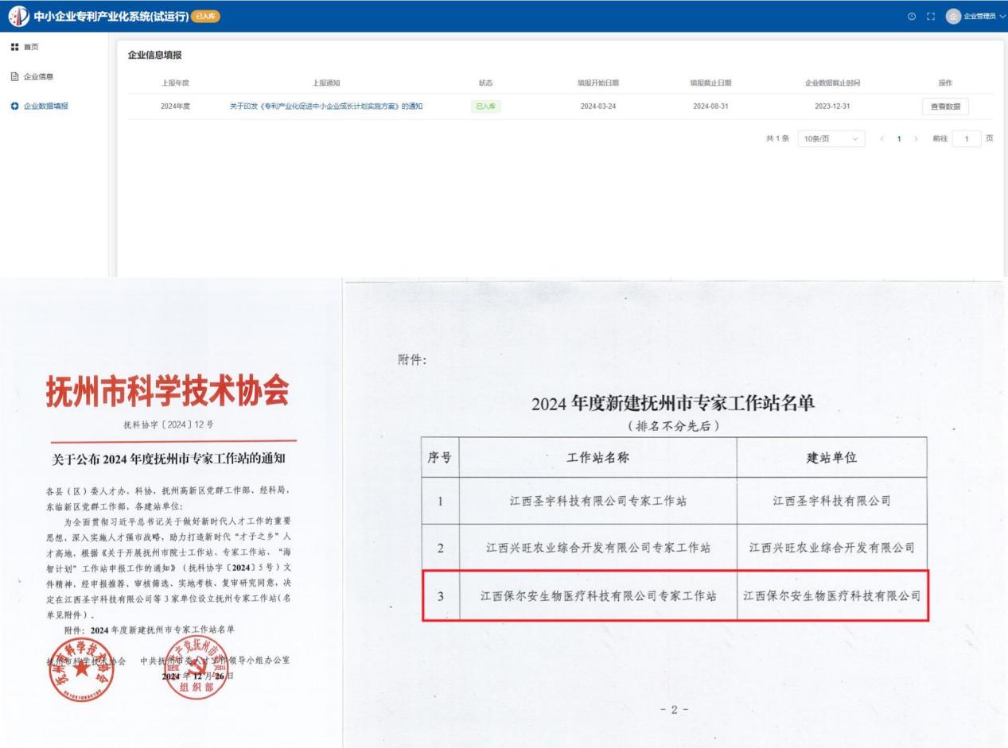Click the 工作站名称 header in the workstation list
The height and width of the screenshot is (748, 1008).
tap(597, 458)
